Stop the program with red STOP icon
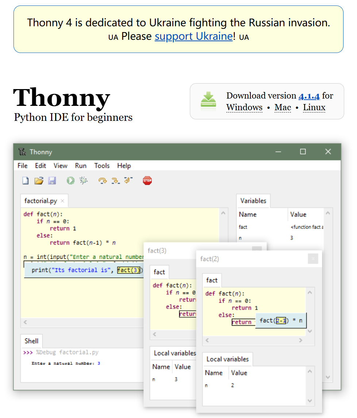Screen dimensions: 357x418 pos(147,181)
